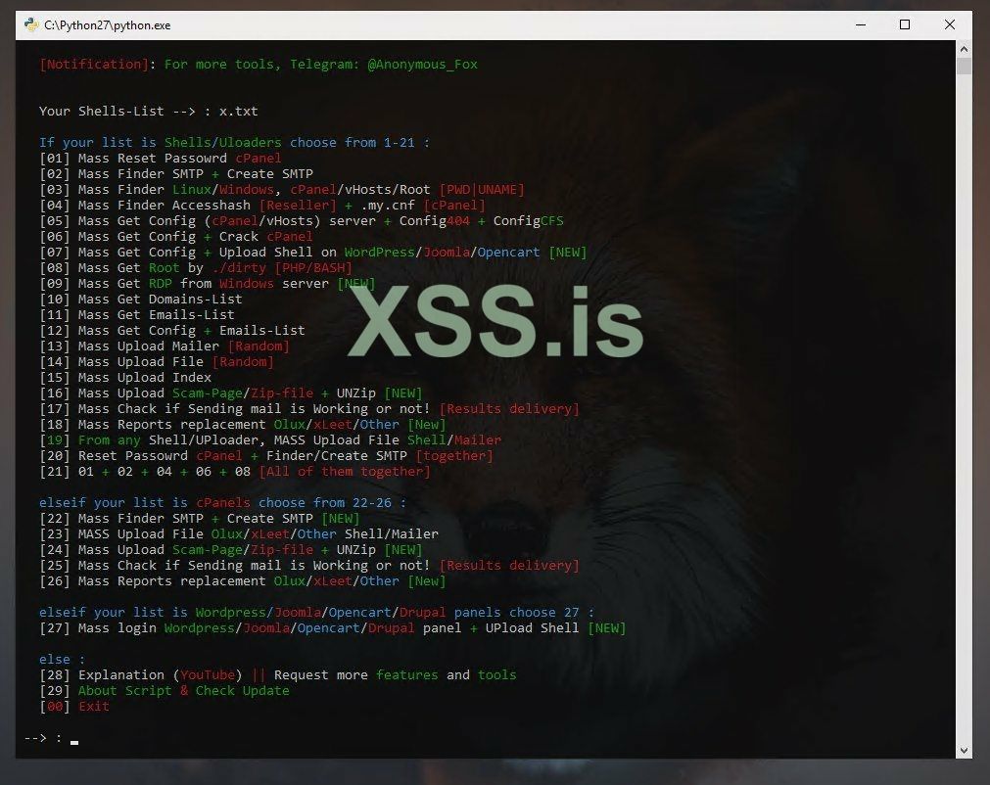Image resolution: width=990 pixels, height=785 pixels.
Task: Click line '[09] Mass Get RDP from Windows server'
Action: (207, 283)
